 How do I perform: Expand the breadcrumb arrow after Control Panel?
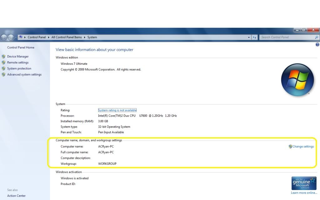coord(48,37)
